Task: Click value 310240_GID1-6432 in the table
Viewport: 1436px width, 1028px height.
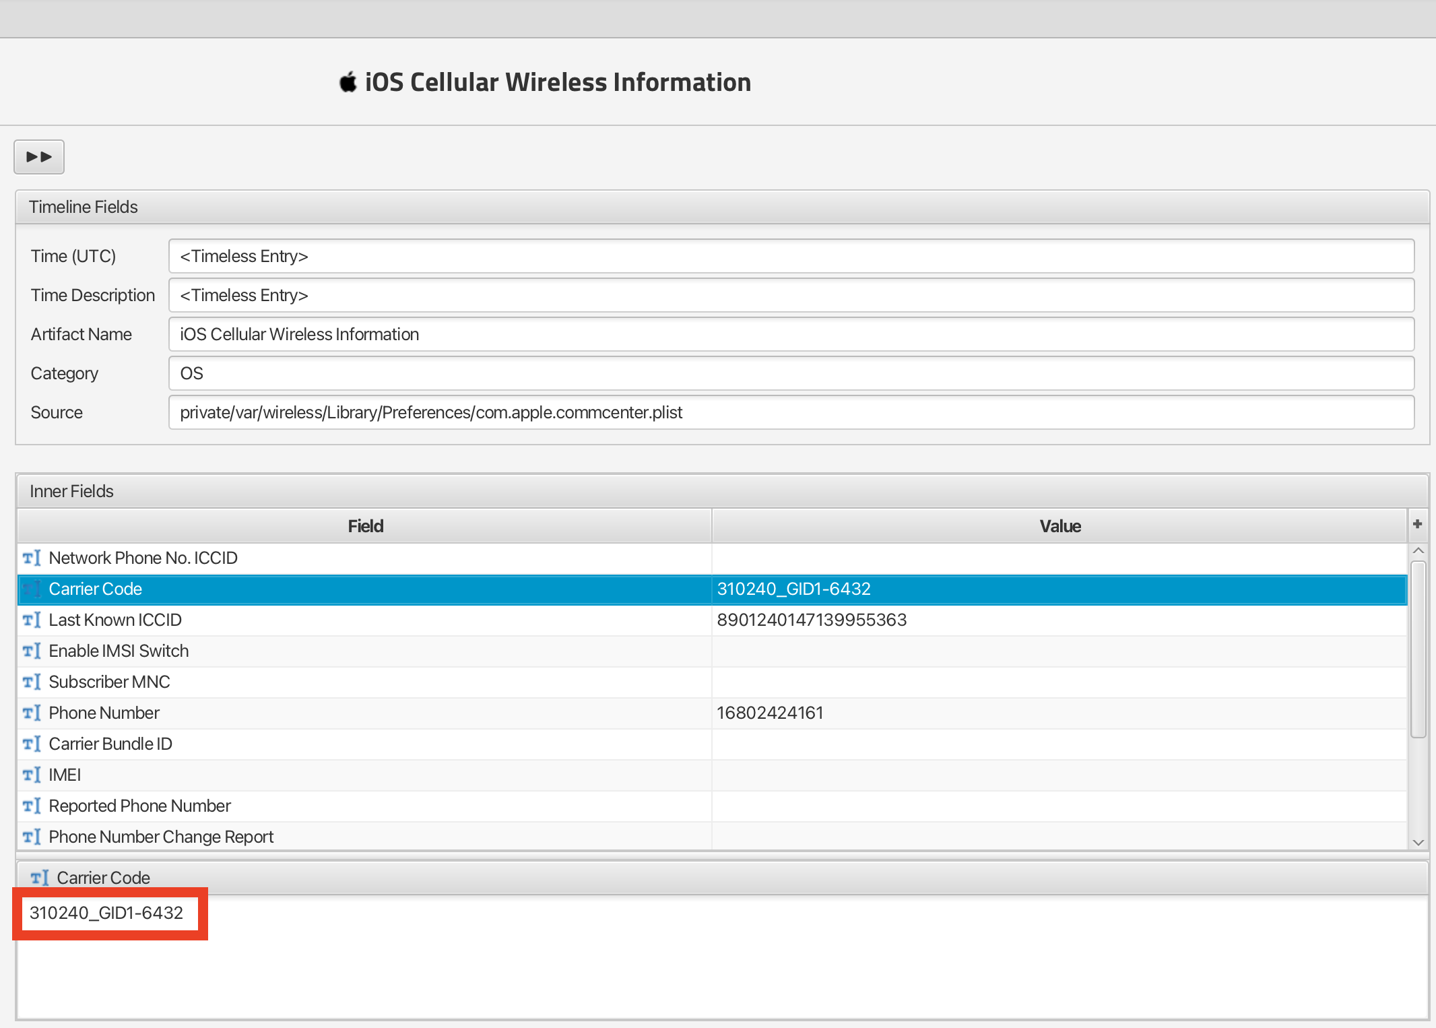Action: coord(793,589)
